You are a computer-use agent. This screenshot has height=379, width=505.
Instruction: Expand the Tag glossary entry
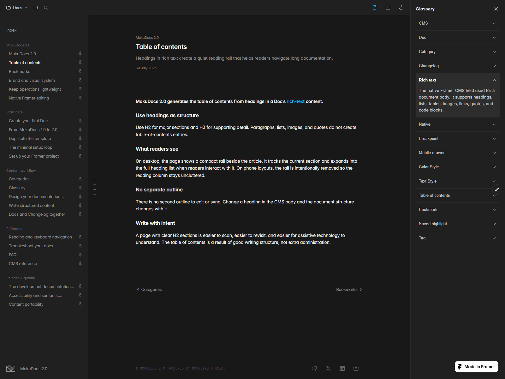click(458, 238)
